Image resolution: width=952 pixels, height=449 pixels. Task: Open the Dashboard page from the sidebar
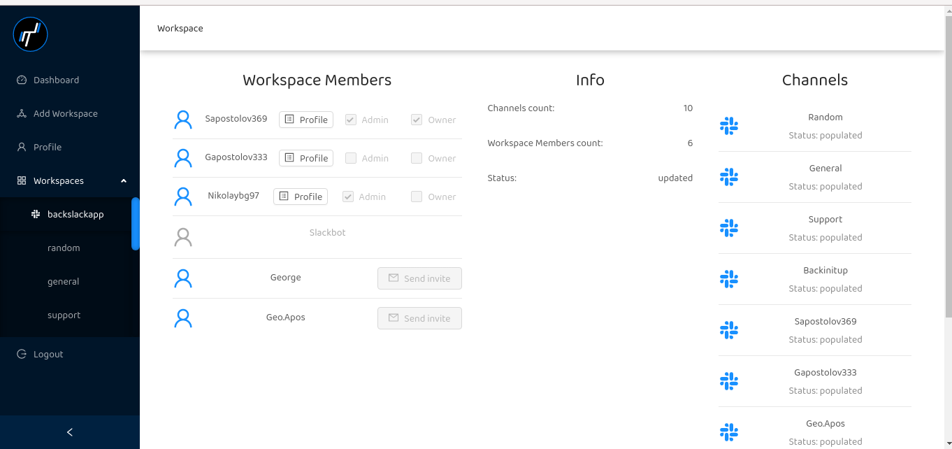pos(56,80)
